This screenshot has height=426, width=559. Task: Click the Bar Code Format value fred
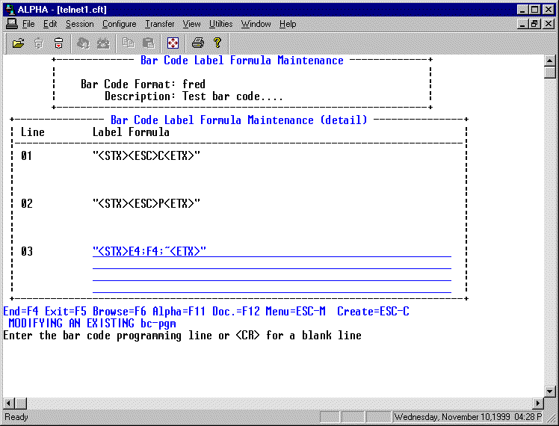(194, 84)
